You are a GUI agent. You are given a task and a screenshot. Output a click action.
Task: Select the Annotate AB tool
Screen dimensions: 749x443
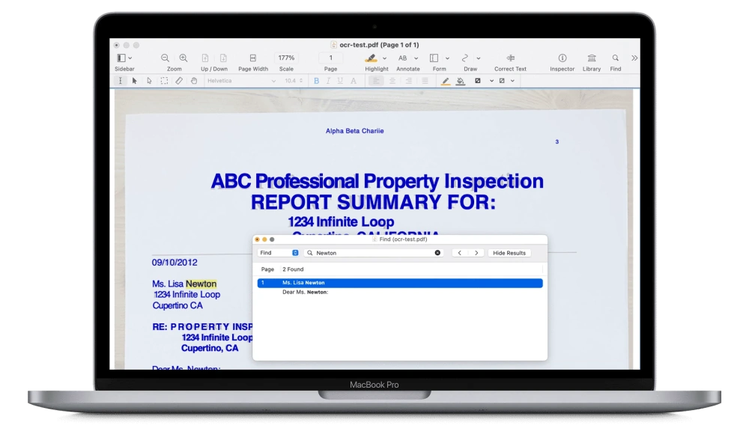403,58
